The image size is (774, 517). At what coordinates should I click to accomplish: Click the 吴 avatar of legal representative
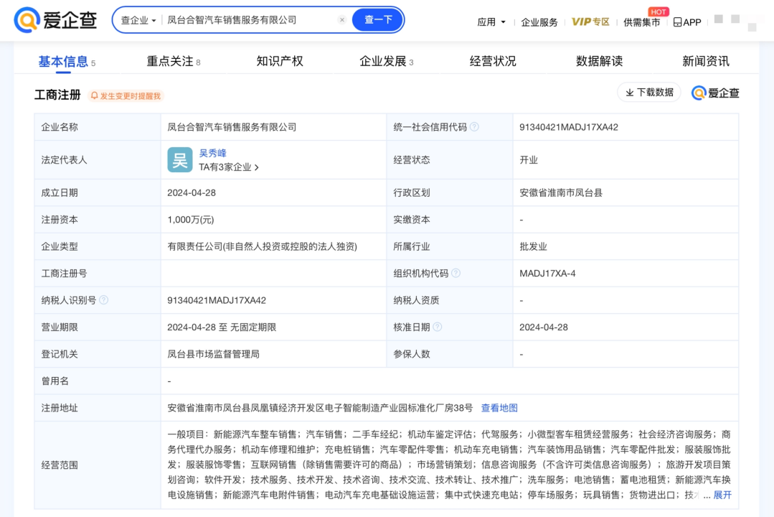tap(179, 159)
